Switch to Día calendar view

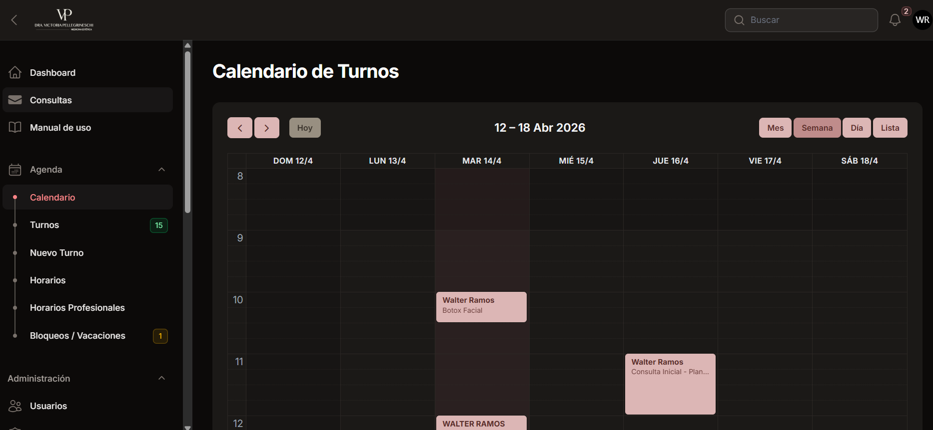point(857,128)
